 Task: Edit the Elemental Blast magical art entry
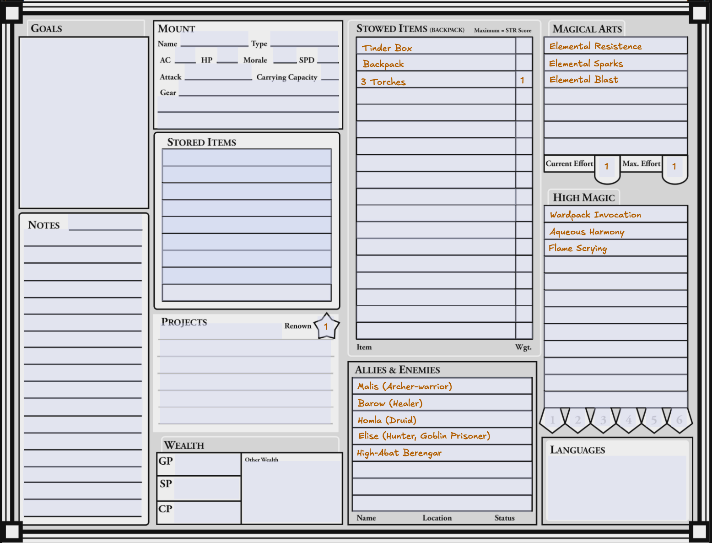point(615,80)
